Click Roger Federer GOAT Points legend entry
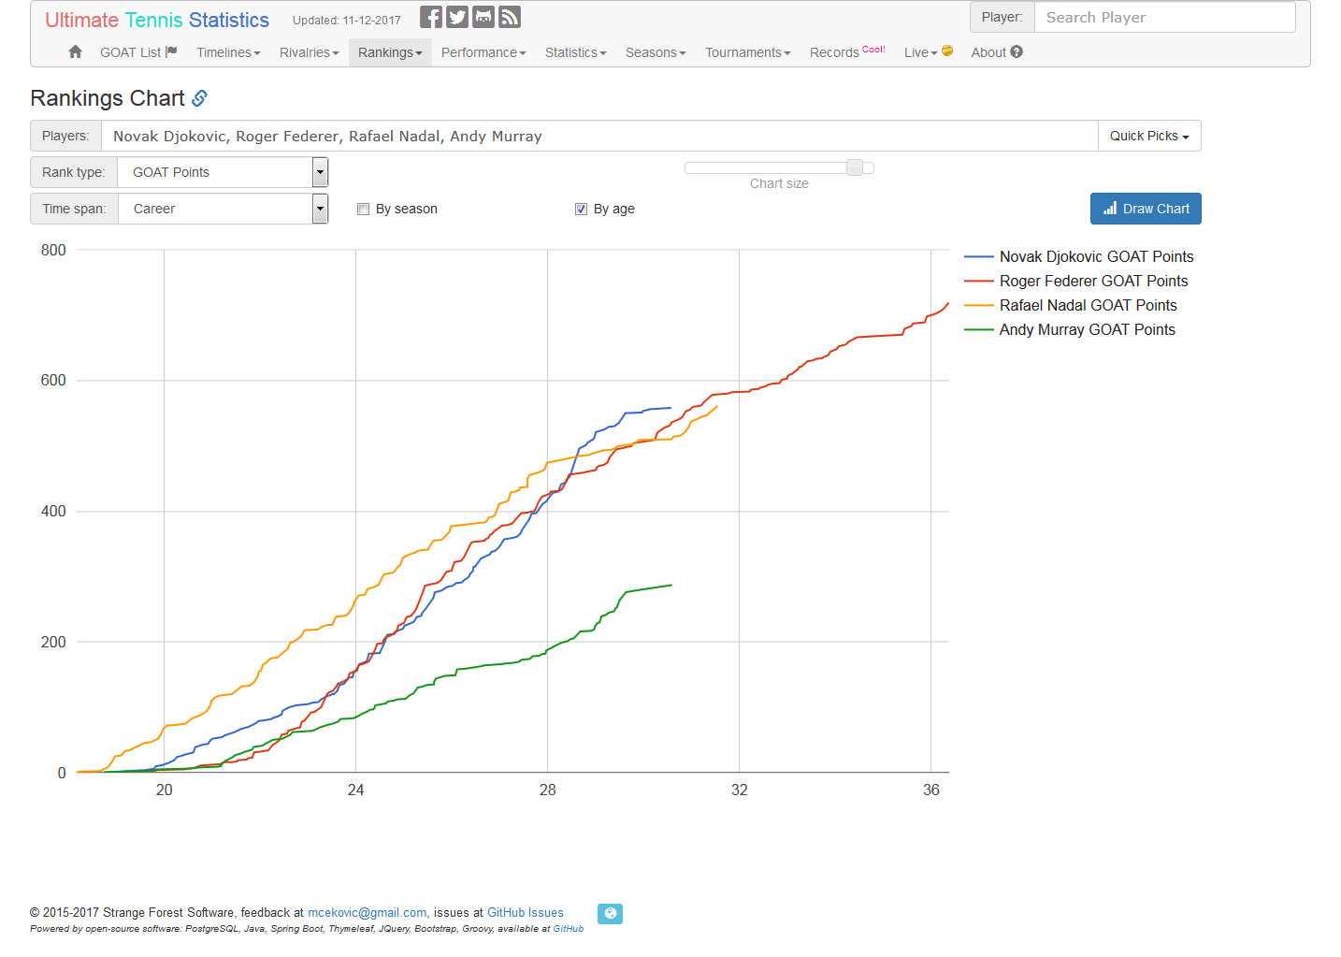Image resolution: width=1341 pixels, height=957 pixels. pyautogui.click(x=1076, y=281)
